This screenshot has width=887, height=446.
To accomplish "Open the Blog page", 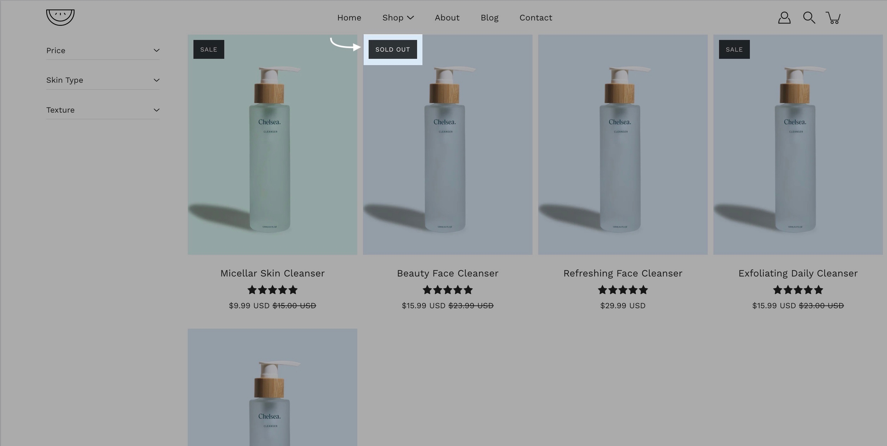I will [x=489, y=18].
